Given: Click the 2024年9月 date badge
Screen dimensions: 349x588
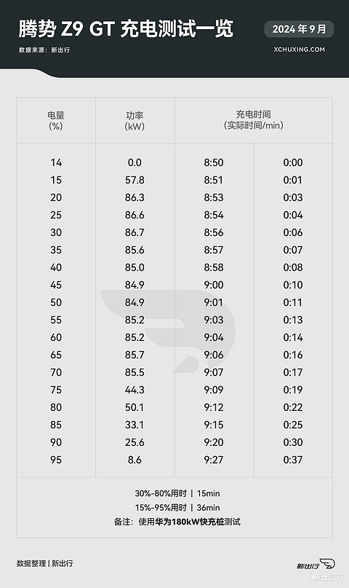Looking at the screenshot, I should 299,29.
